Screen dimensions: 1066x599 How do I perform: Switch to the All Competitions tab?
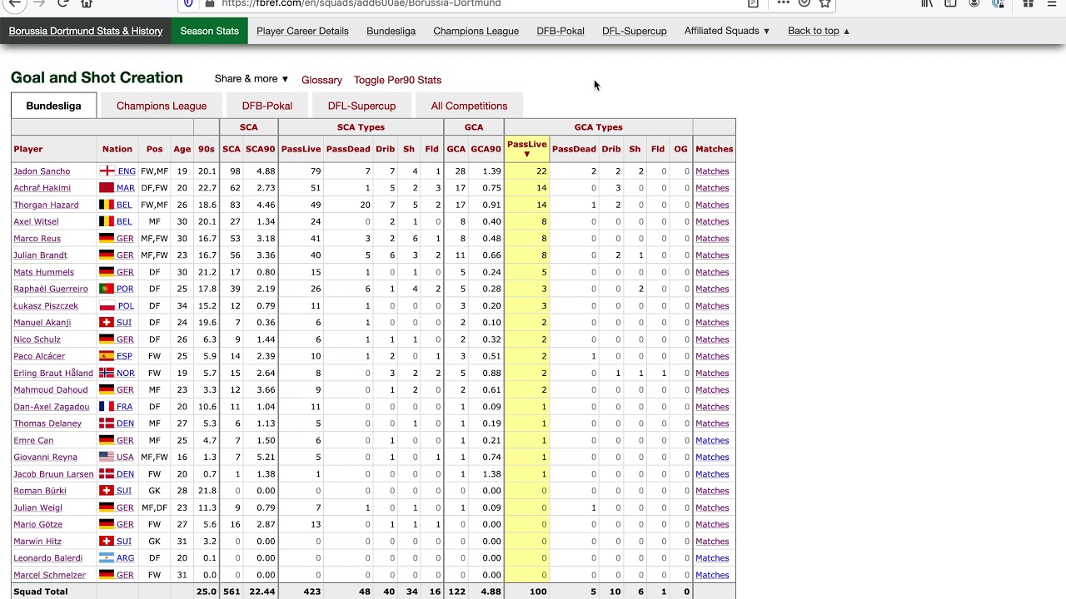point(469,106)
